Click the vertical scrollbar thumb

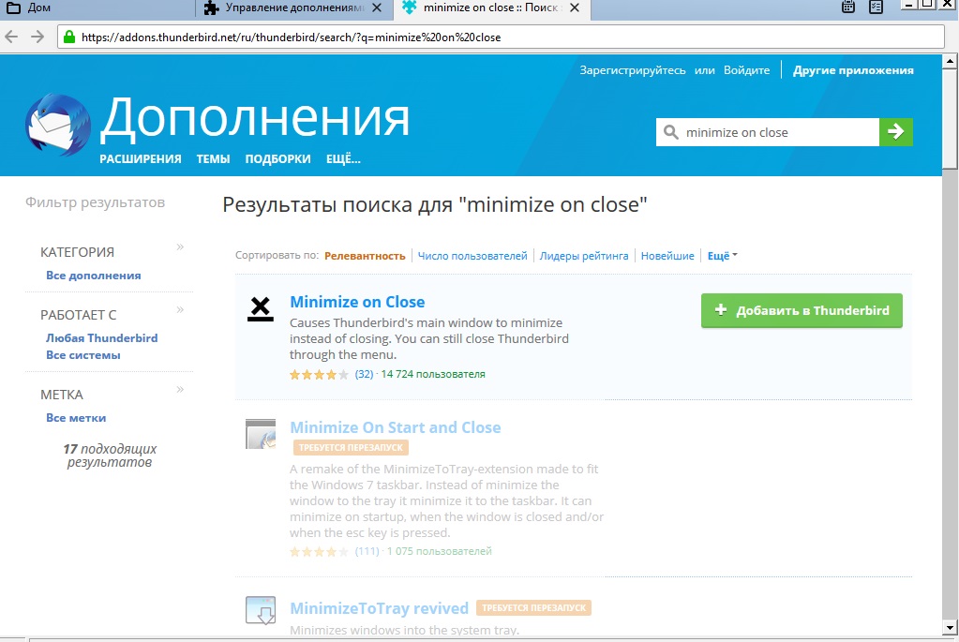(x=950, y=117)
